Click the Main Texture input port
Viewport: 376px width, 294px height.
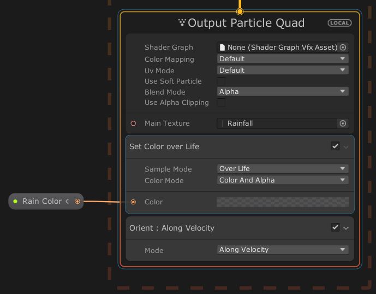tap(133, 124)
